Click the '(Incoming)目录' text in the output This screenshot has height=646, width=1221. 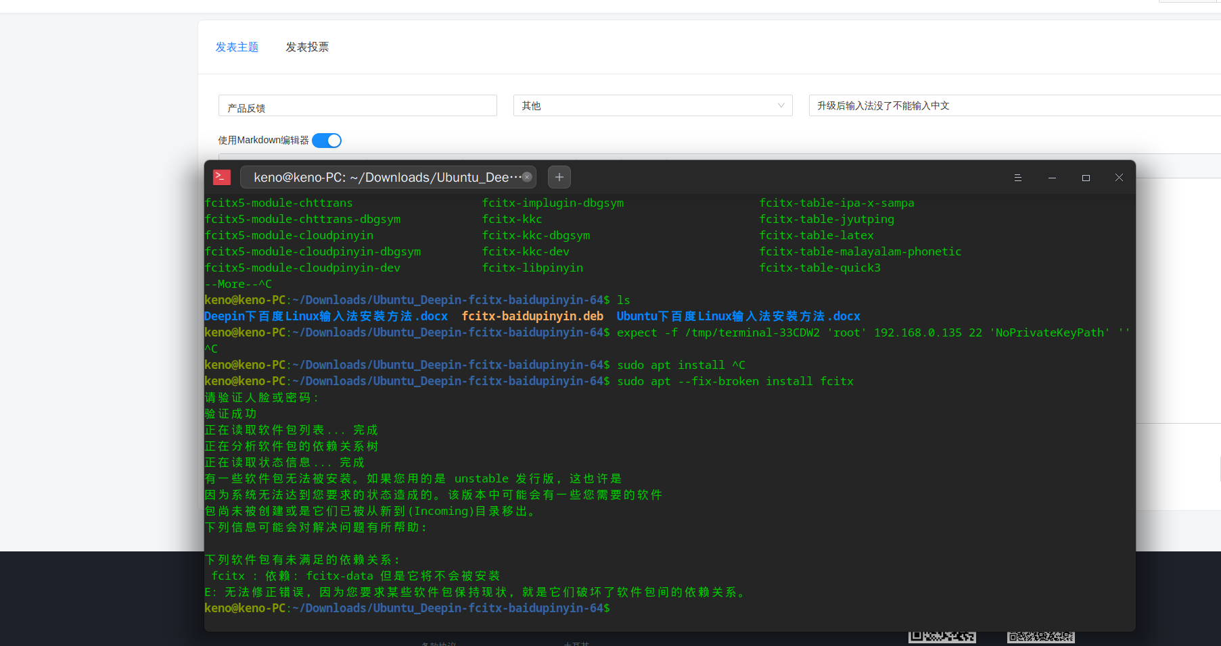[455, 511]
